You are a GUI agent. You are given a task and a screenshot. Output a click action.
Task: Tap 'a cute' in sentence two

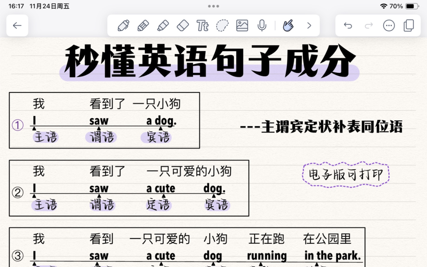(161, 189)
